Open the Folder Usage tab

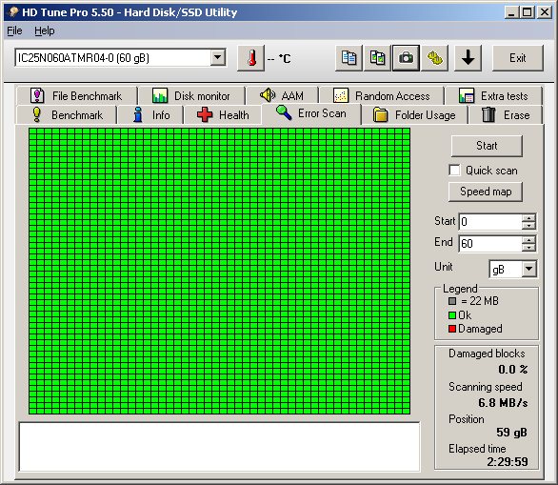click(x=414, y=115)
